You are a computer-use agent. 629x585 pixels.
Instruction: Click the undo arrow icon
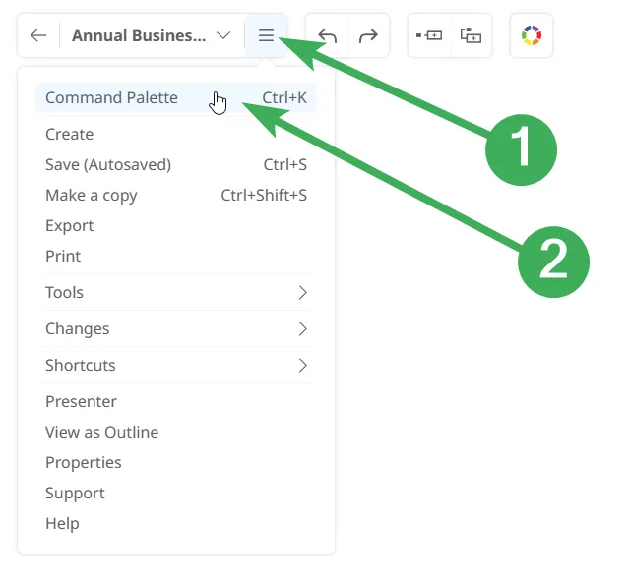tap(328, 36)
